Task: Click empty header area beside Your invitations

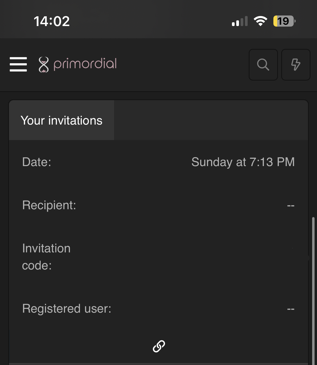Action: coord(211,120)
